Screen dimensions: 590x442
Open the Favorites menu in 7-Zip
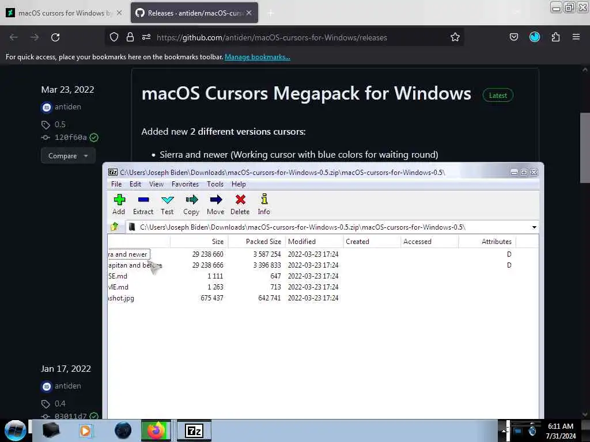click(x=185, y=184)
